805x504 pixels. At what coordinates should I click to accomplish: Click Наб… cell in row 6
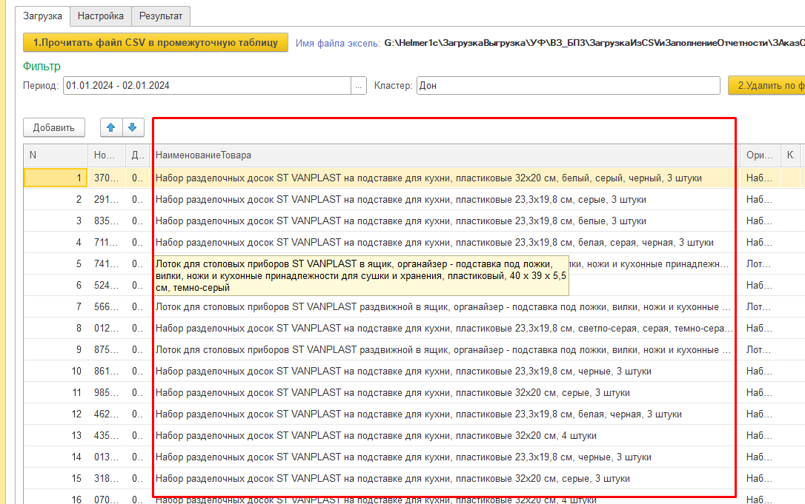[761, 285]
